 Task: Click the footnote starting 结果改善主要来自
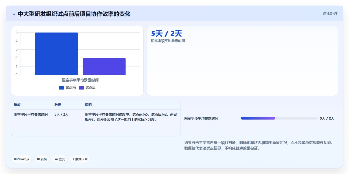(259, 145)
